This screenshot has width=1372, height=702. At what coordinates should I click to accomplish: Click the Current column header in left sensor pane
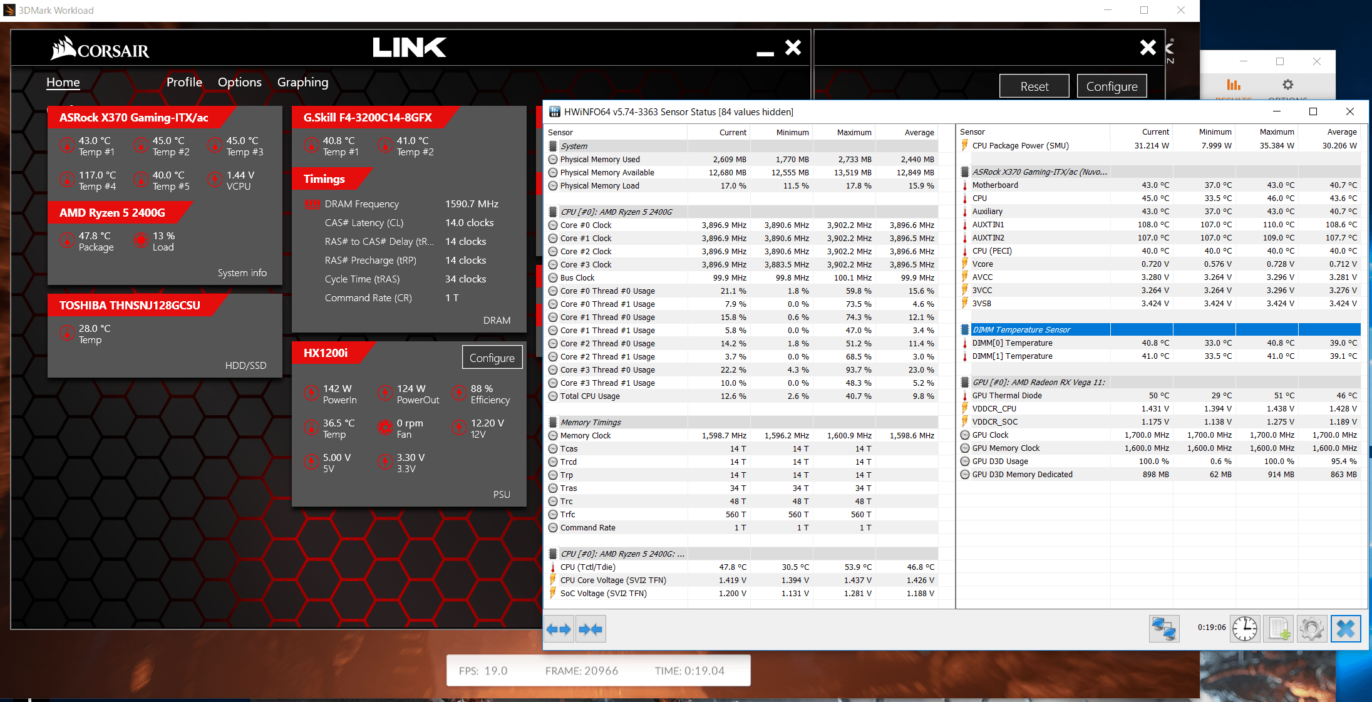pos(720,132)
